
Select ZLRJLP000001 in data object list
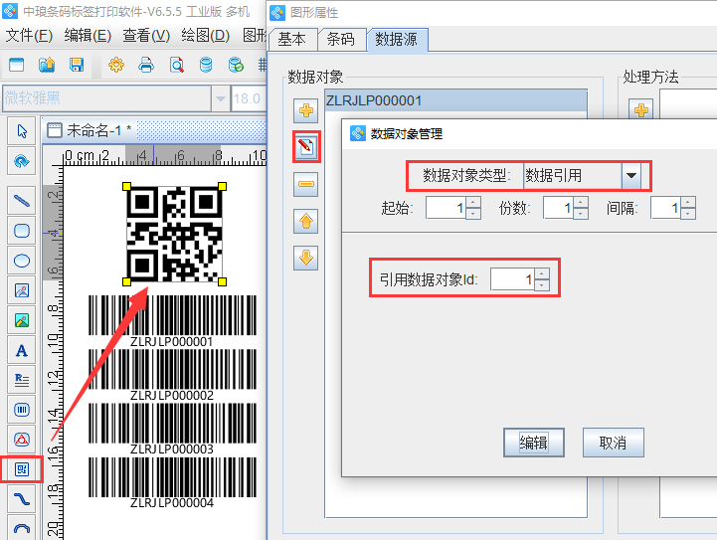(x=455, y=100)
